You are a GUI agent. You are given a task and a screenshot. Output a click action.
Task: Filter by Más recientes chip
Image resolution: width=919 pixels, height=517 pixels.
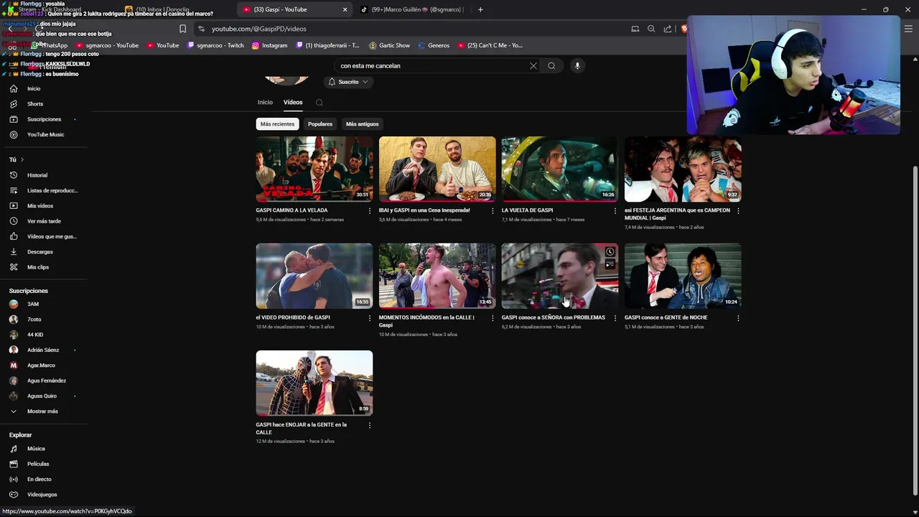277,124
